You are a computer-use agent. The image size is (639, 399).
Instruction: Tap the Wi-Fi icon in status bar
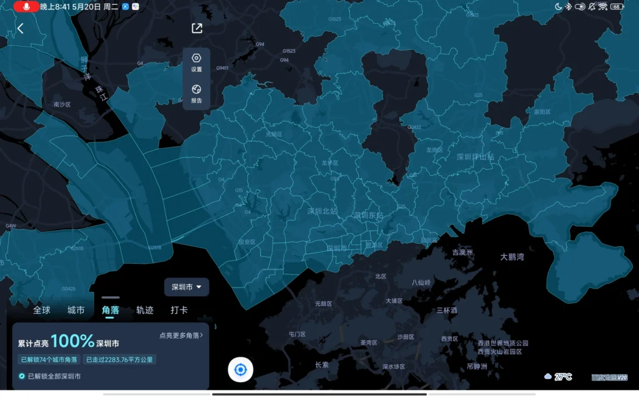click(x=602, y=6)
